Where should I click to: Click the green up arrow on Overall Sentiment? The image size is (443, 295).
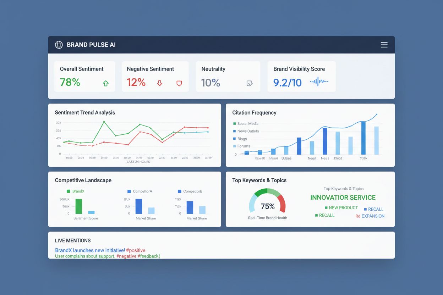point(105,83)
